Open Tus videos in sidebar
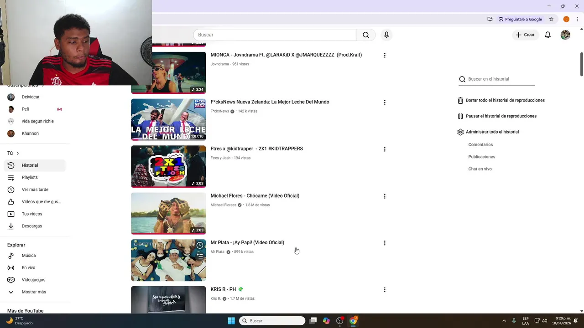 pos(35,214)
